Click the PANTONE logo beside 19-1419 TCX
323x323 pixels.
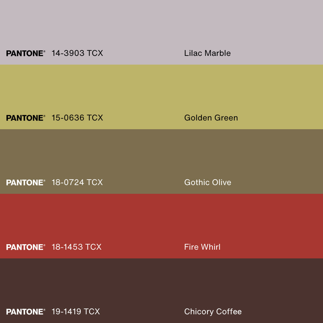[26, 312]
